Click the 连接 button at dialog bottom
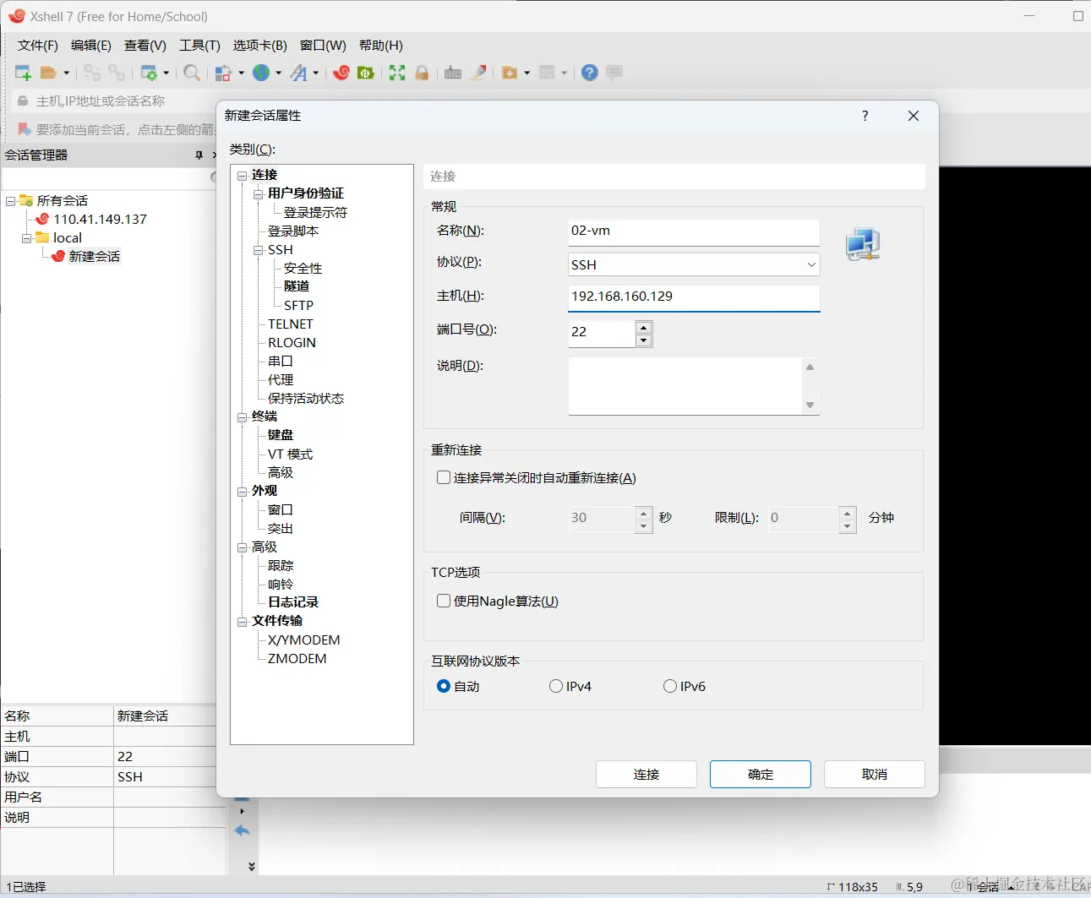Viewport: 1091px width, 898px height. point(646,775)
